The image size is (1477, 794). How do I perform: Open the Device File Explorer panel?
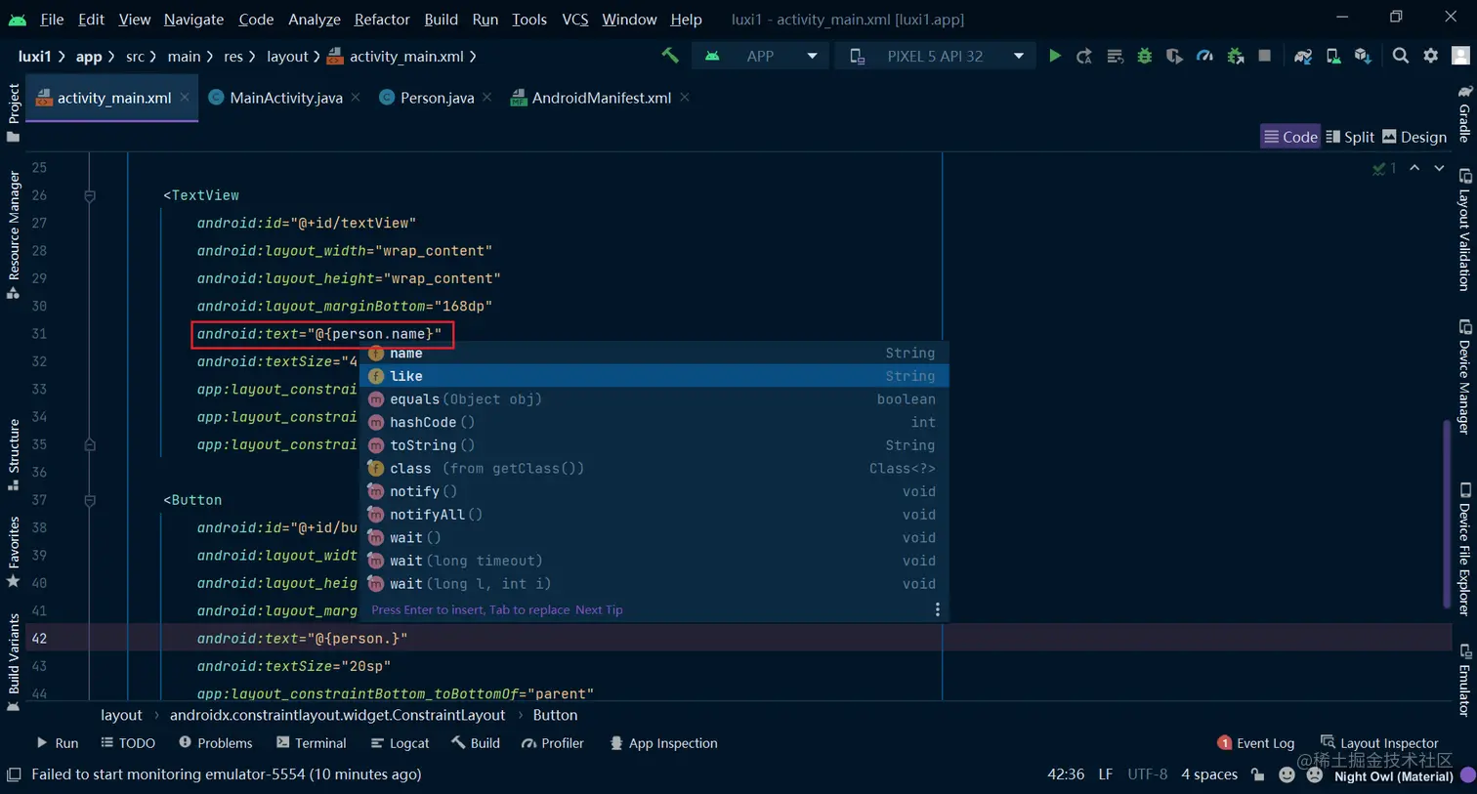pyautogui.click(x=1464, y=549)
